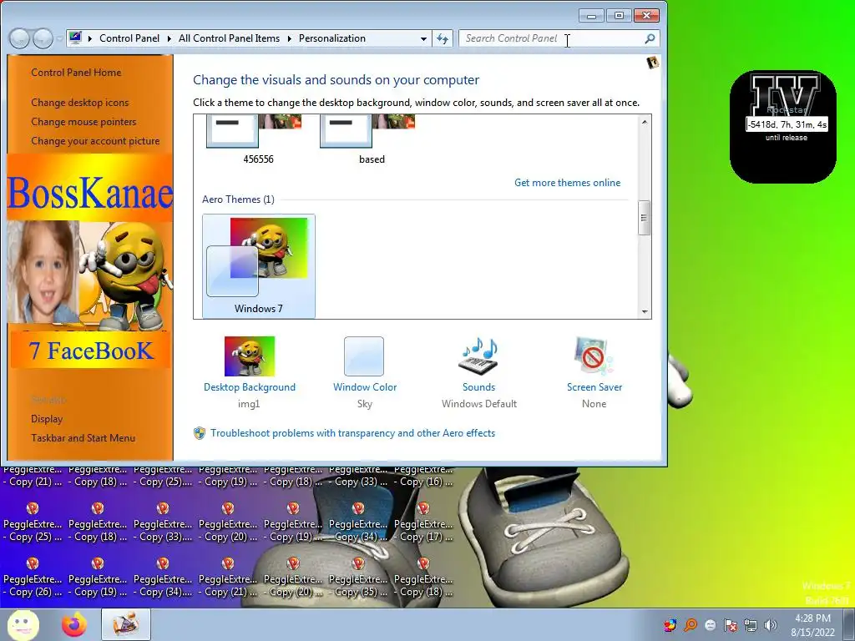Screen dimensions: 855x641
Task: Open Screen Saver via its icon
Action: tap(594, 356)
